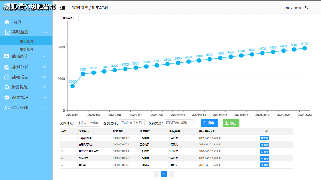321x180 pixels.
Task: Click the next page arrow
Action: (171, 174)
